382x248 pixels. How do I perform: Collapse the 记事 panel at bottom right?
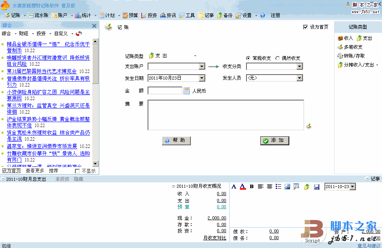367,178
